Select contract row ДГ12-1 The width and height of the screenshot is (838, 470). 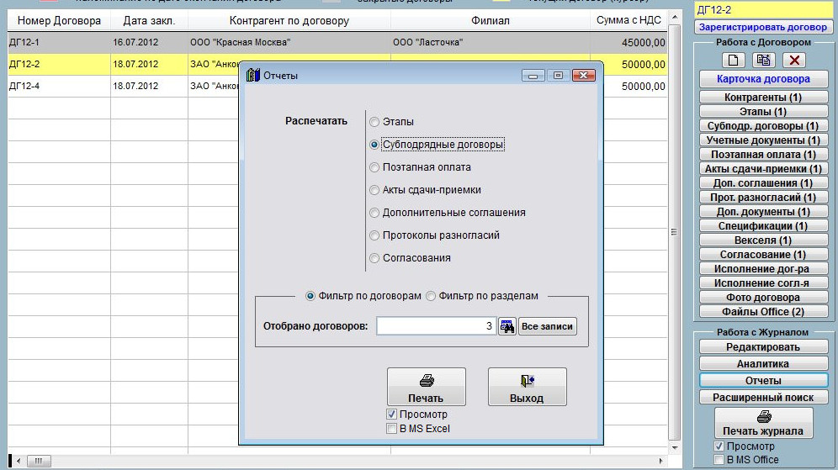[337, 42]
